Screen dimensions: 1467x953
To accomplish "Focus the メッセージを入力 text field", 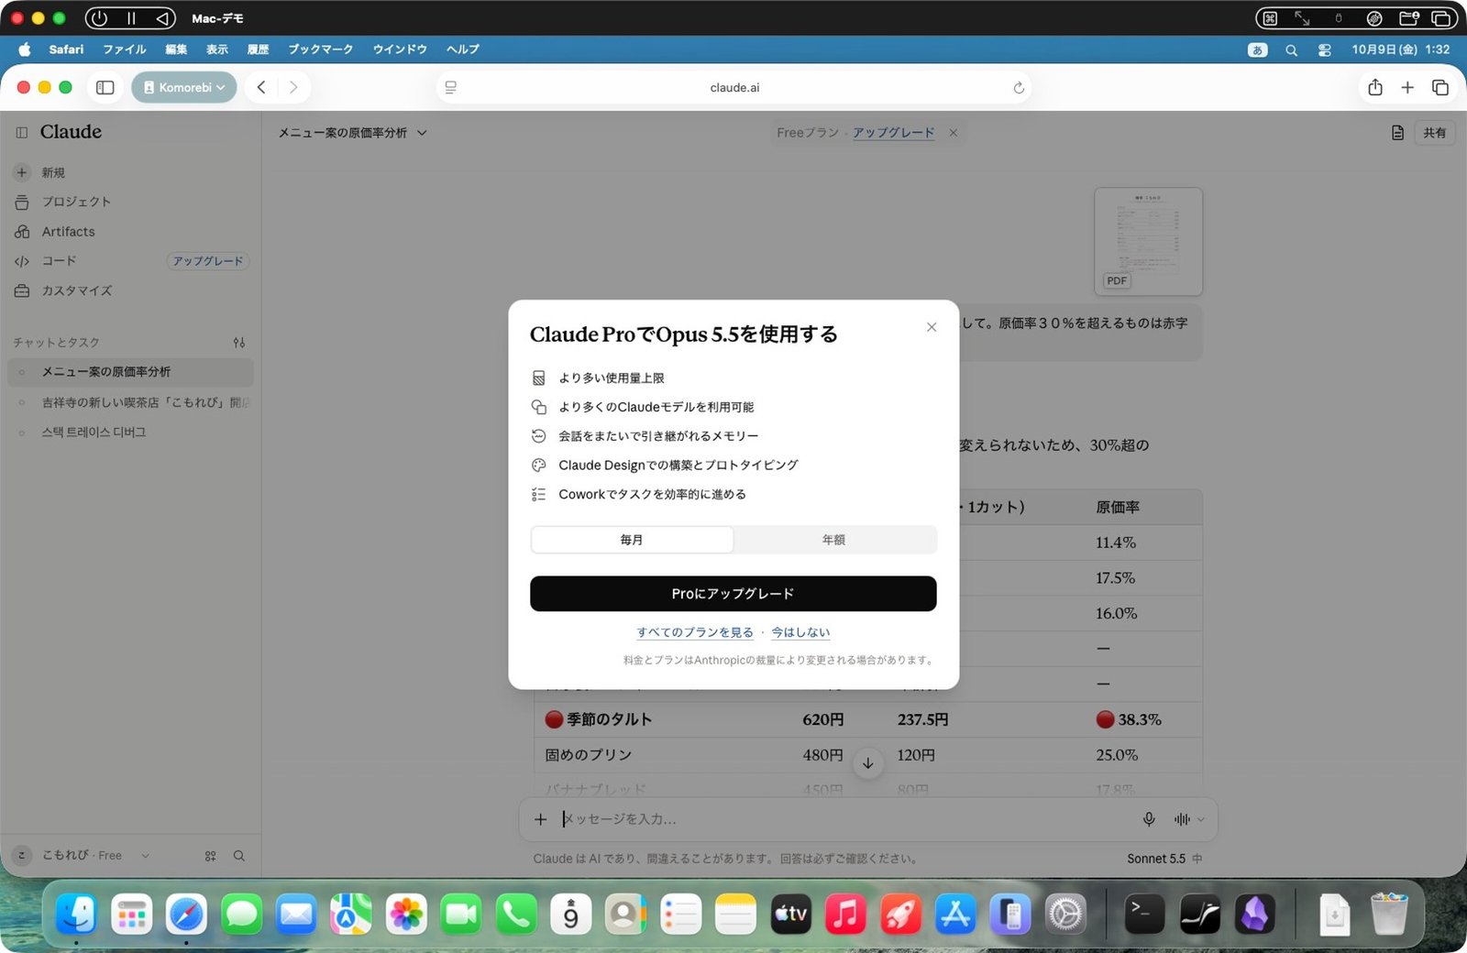I will 844,819.
